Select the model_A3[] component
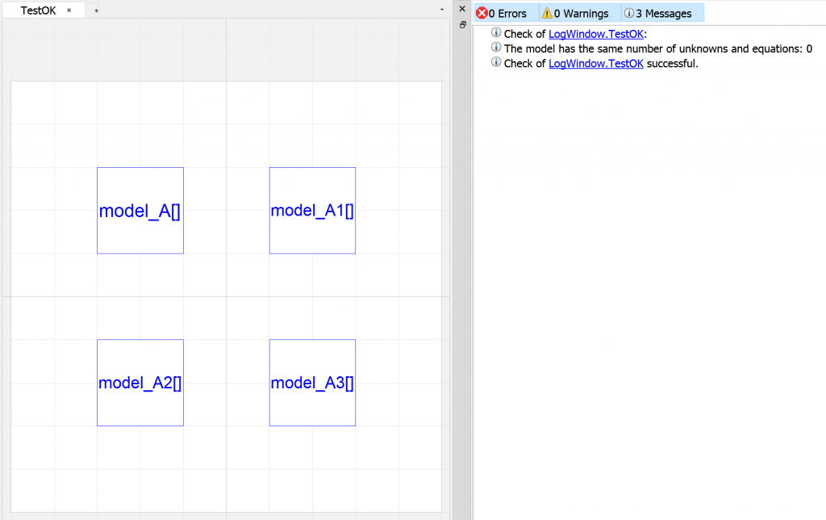The width and height of the screenshot is (826, 520). click(312, 383)
